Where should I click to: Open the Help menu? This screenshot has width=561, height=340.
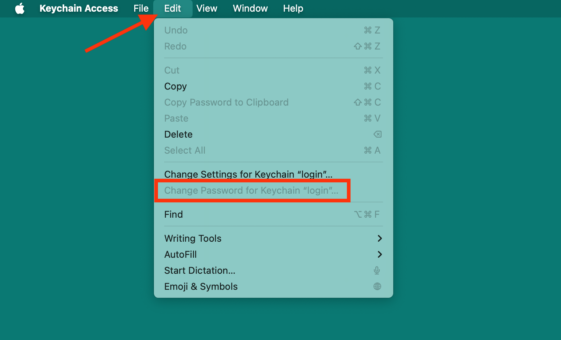point(293,8)
